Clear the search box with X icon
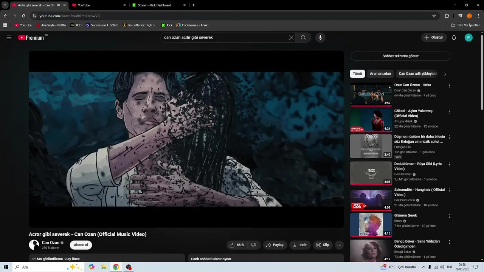Screen dimensions: 484x272 291,37
